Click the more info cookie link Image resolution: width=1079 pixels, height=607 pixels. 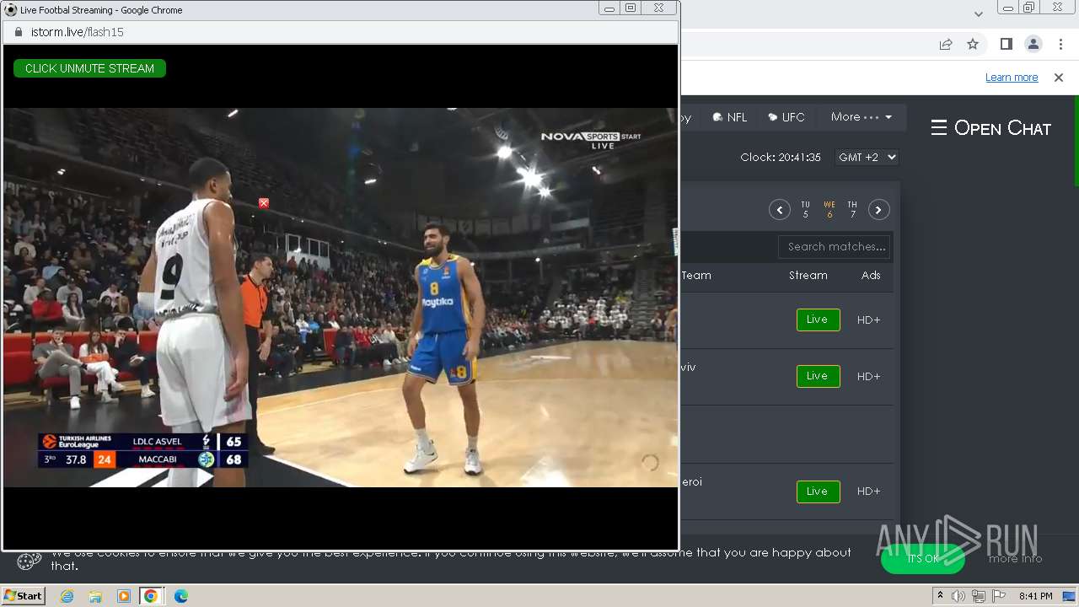coord(1015,559)
